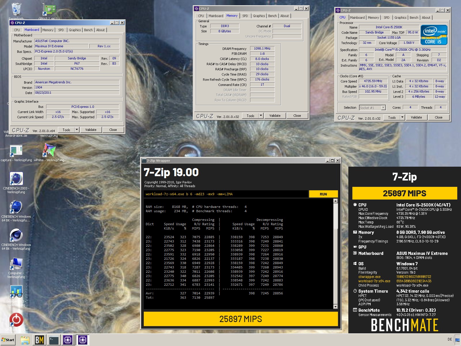Screen dimensions: 461x346
Task: Click the CAS# Latency 8.0 clocks value
Action: pos(262,59)
